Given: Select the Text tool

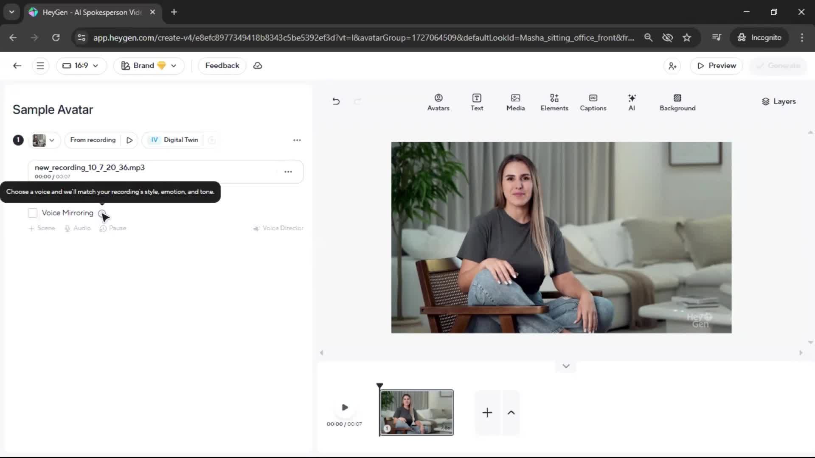Looking at the screenshot, I should [477, 102].
